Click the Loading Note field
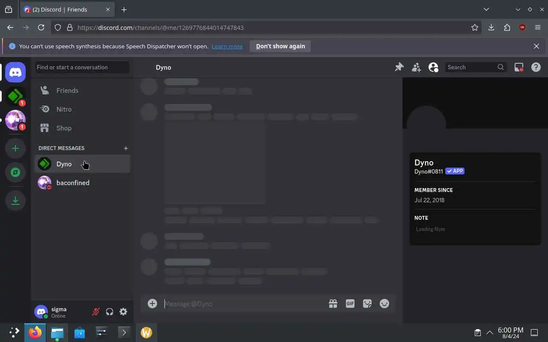 tap(475, 229)
